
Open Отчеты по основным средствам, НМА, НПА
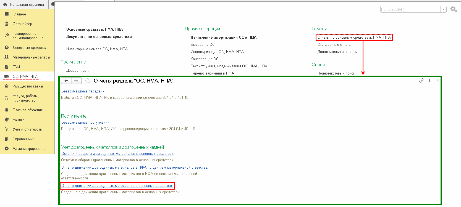(354, 37)
